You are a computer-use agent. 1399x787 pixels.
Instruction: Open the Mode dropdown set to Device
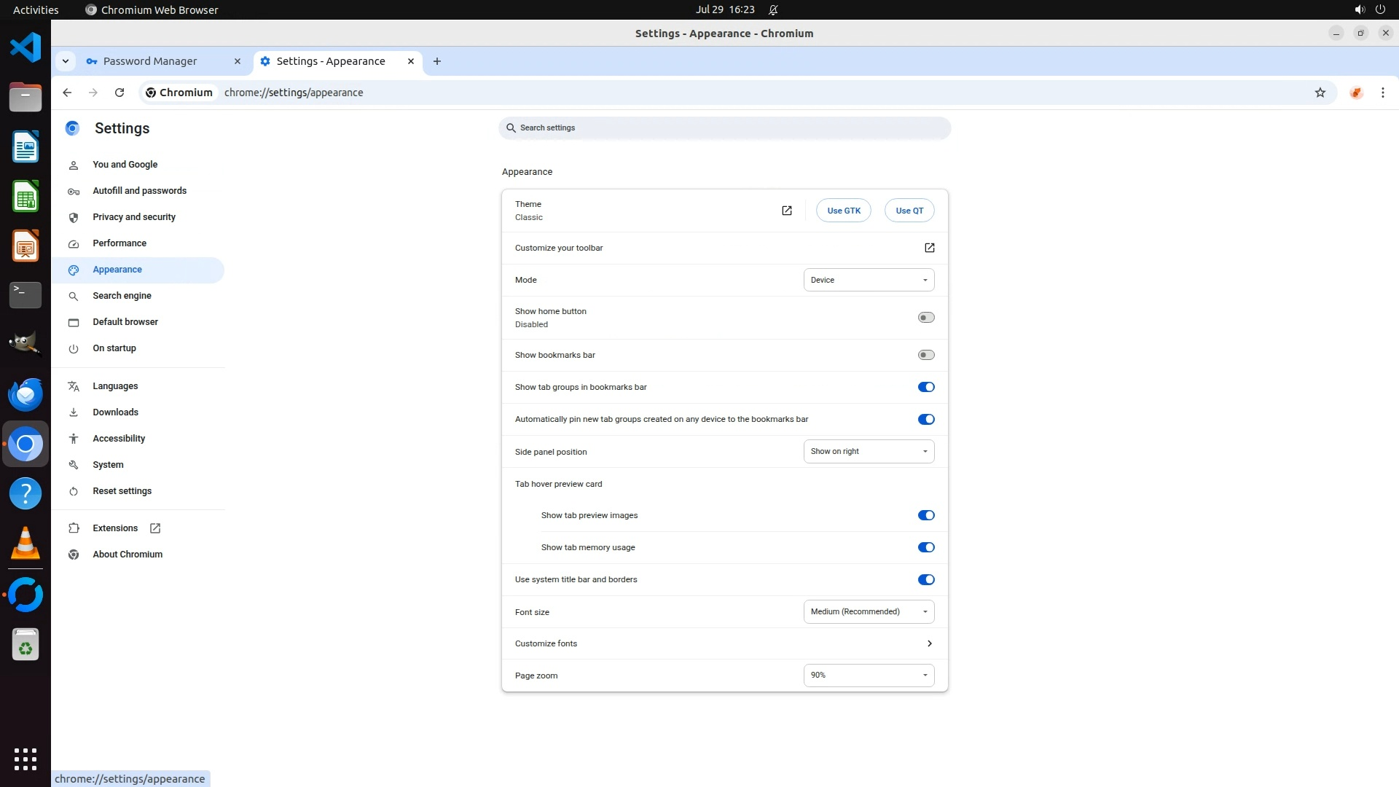[x=869, y=280]
